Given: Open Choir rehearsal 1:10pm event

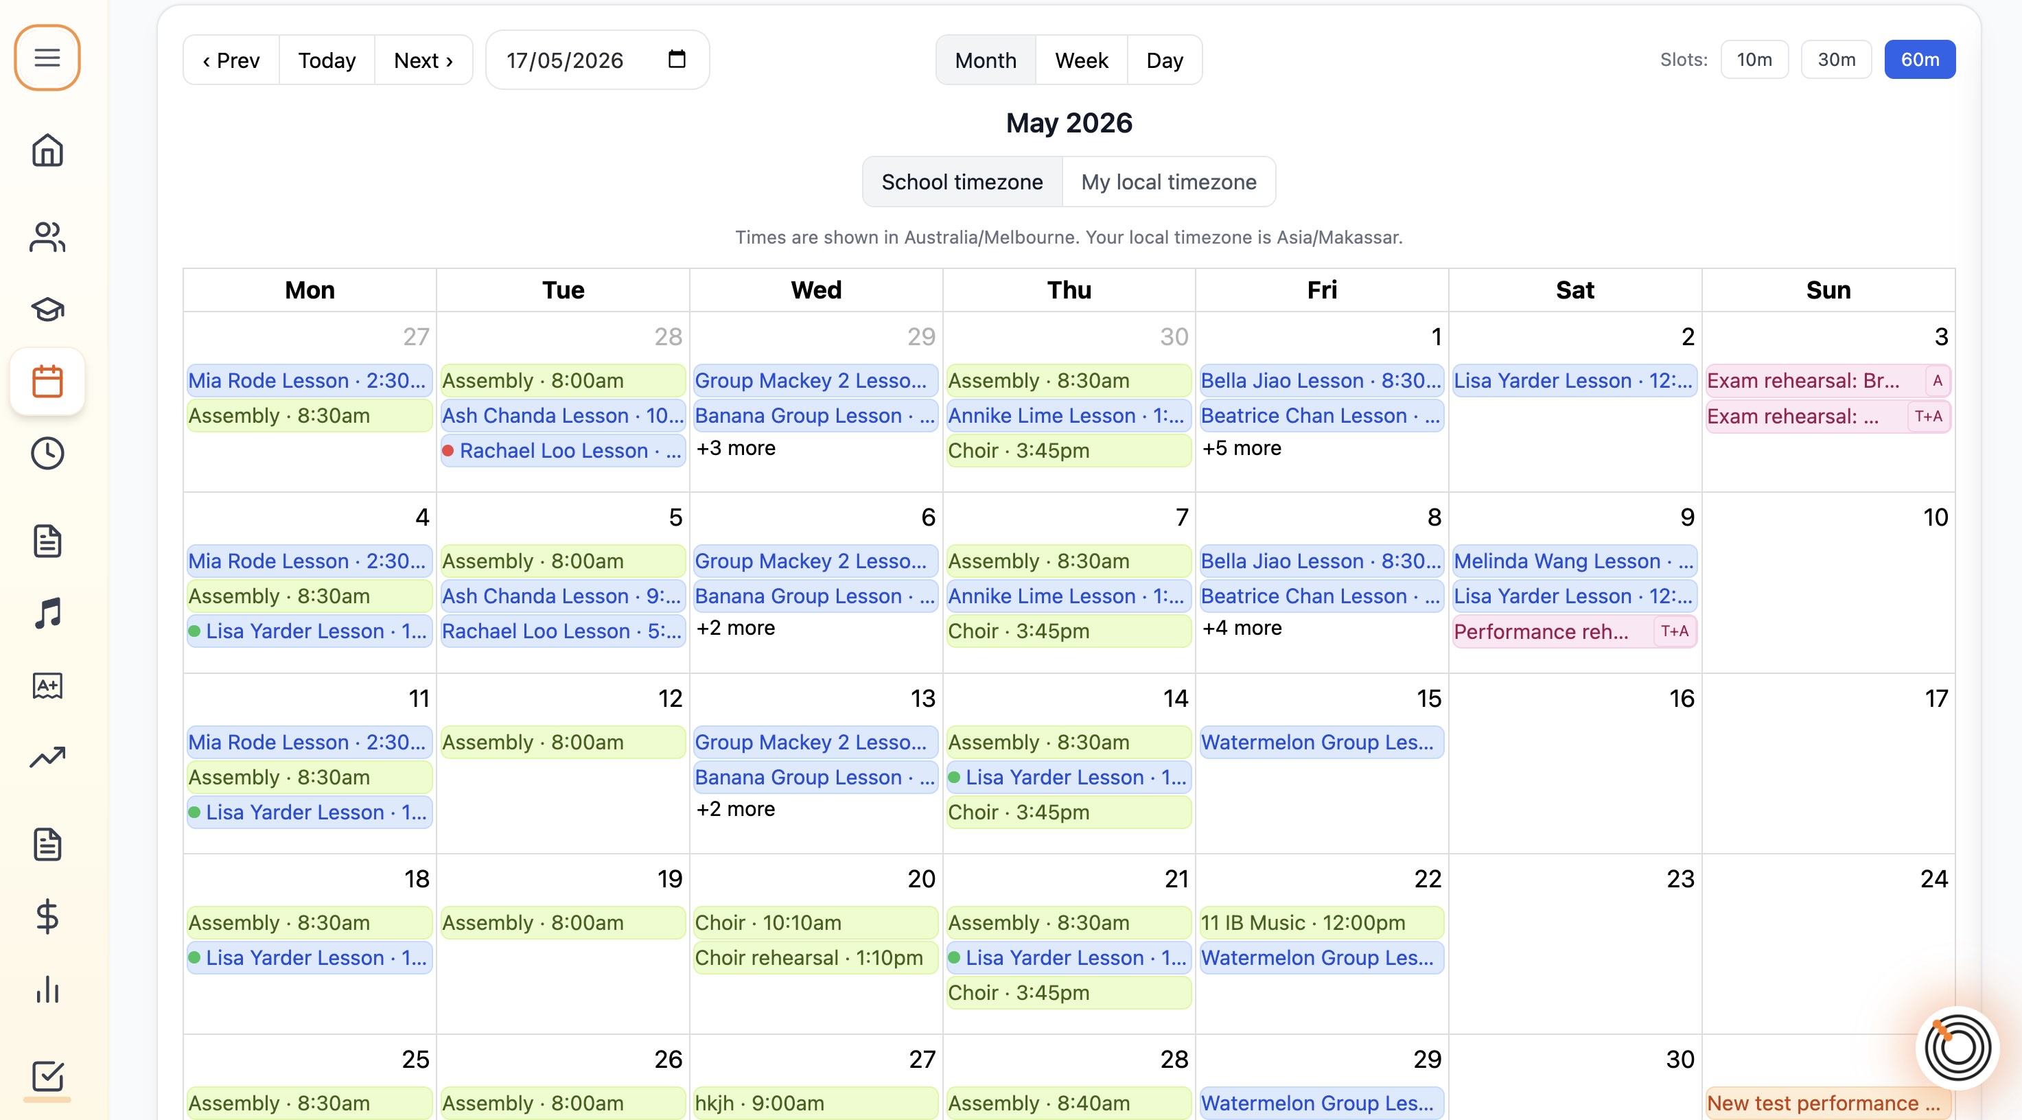Looking at the screenshot, I should coord(815,958).
